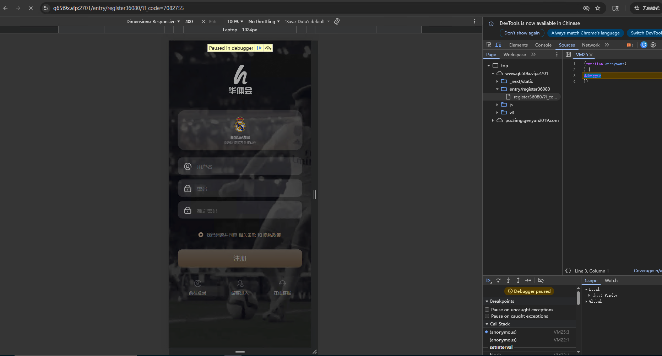Open the Dimensions Responsive dropdown
Viewport: 662px width, 356px height.
coord(153,21)
